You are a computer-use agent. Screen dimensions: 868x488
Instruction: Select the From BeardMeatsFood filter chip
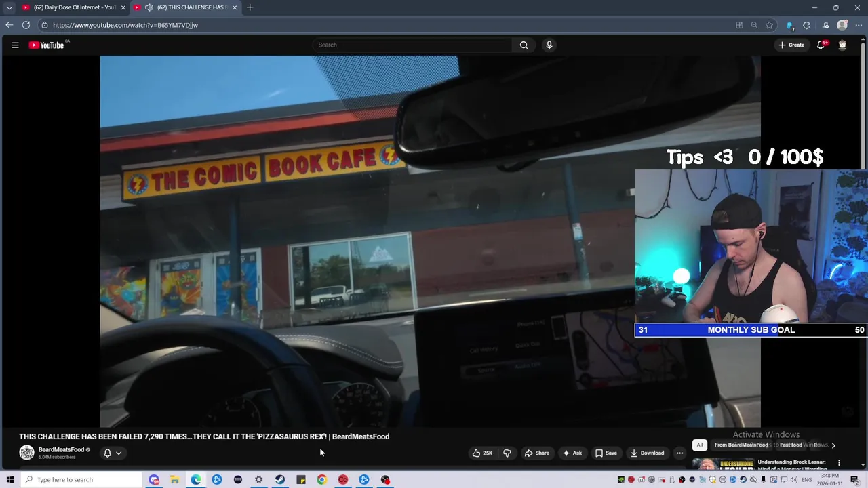(741, 445)
